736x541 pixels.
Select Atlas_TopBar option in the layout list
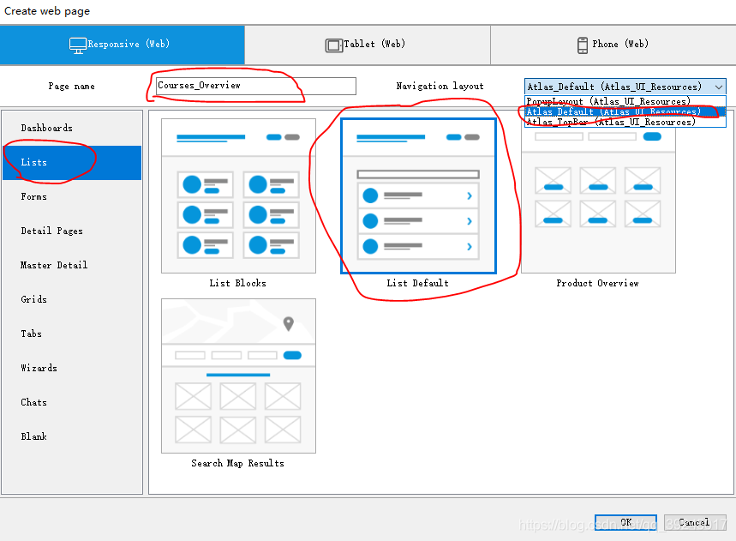pos(610,122)
